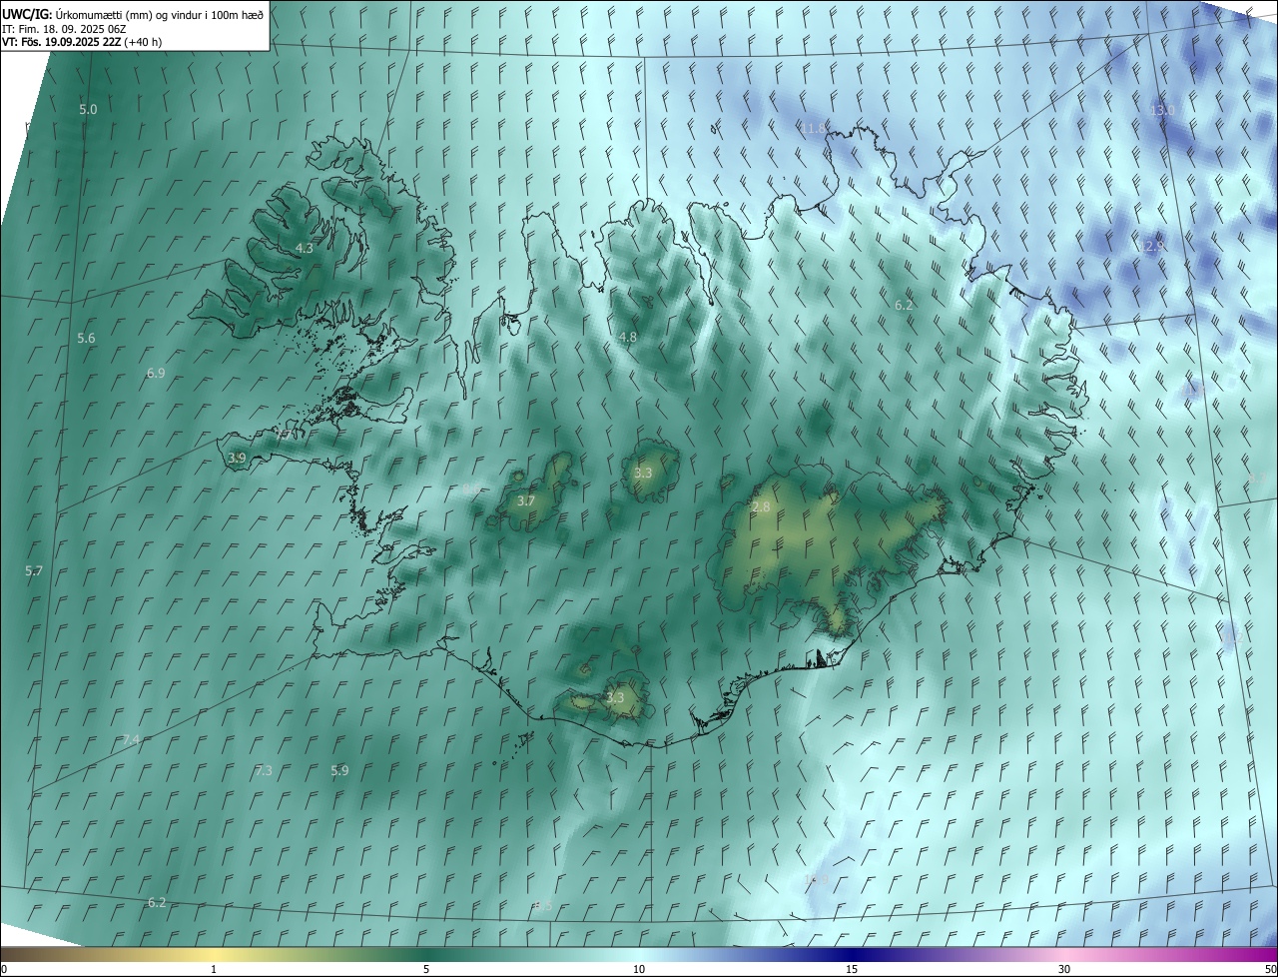1278x977 pixels.
Task: Click the 5.9 value label
Action: coord(339,770)
